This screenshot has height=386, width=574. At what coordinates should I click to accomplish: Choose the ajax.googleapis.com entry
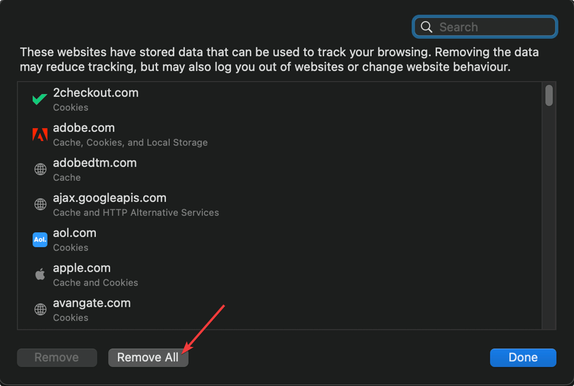(x=280, y=204)
